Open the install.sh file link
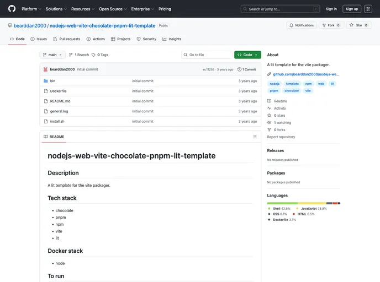Viewport: 380px width, 282px height. [57, 121]
